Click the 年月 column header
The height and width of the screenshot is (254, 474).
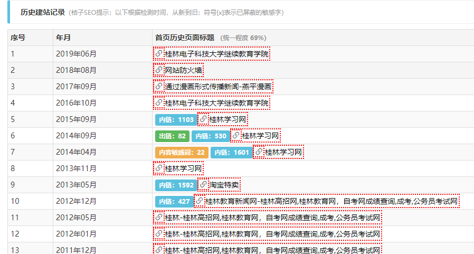point(63,37)
